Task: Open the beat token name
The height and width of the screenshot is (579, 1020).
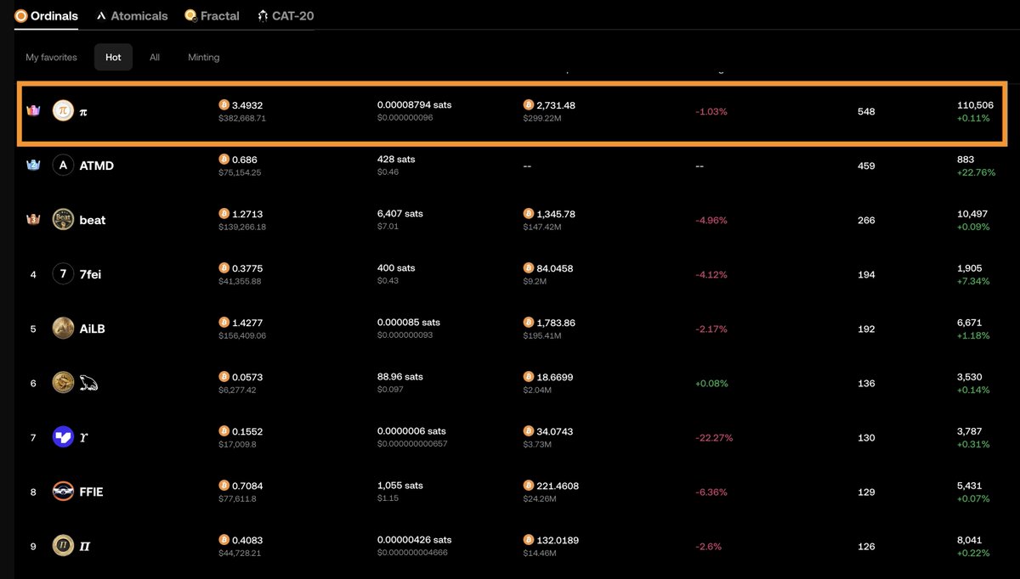Action: pos(93,220)
